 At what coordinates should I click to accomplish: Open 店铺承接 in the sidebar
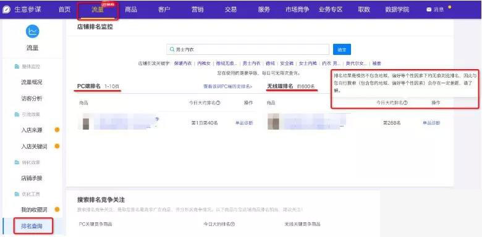pos(32,178)
